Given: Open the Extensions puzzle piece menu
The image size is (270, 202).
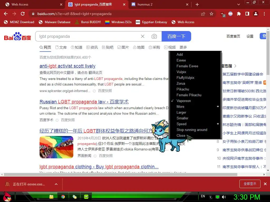Looking at the screenshot, I should point(239,14).
